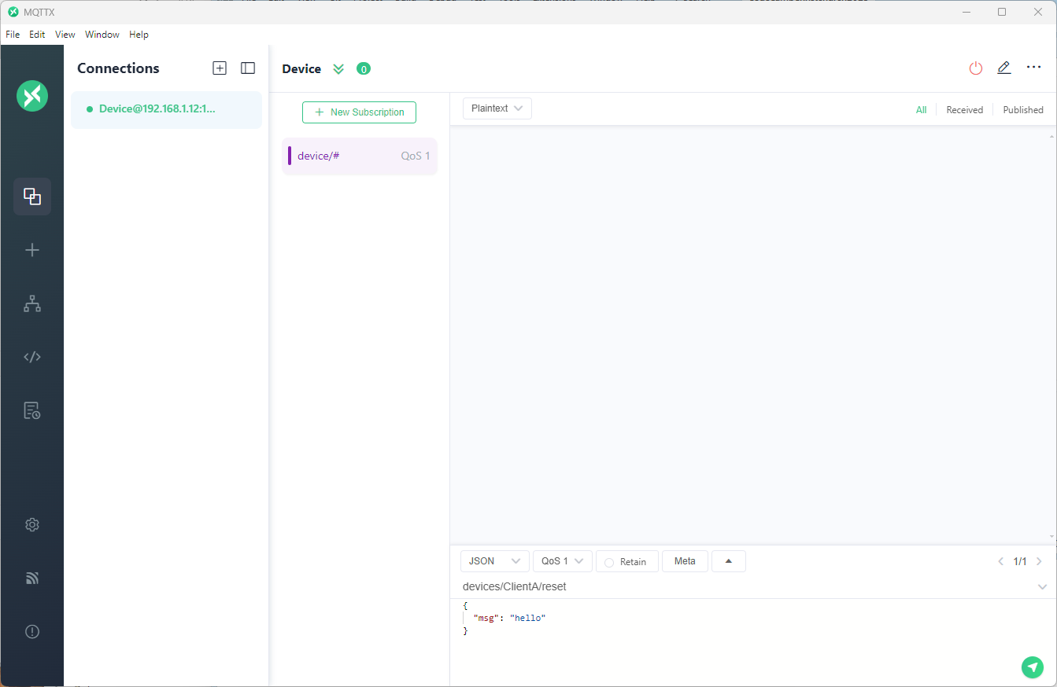Open the Plaintext format dropdown
This screenshot has width=1057, height=687.
[x=497, y=108]
